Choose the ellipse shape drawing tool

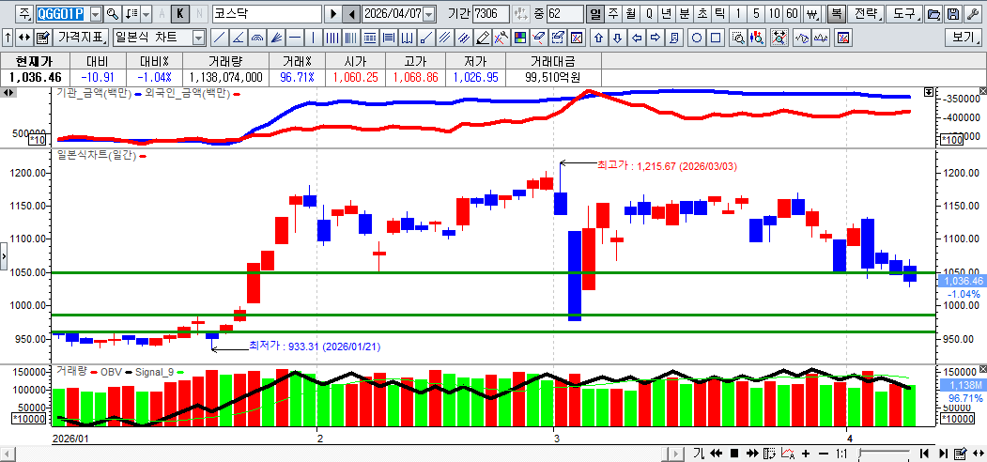(x=697, y=38)
